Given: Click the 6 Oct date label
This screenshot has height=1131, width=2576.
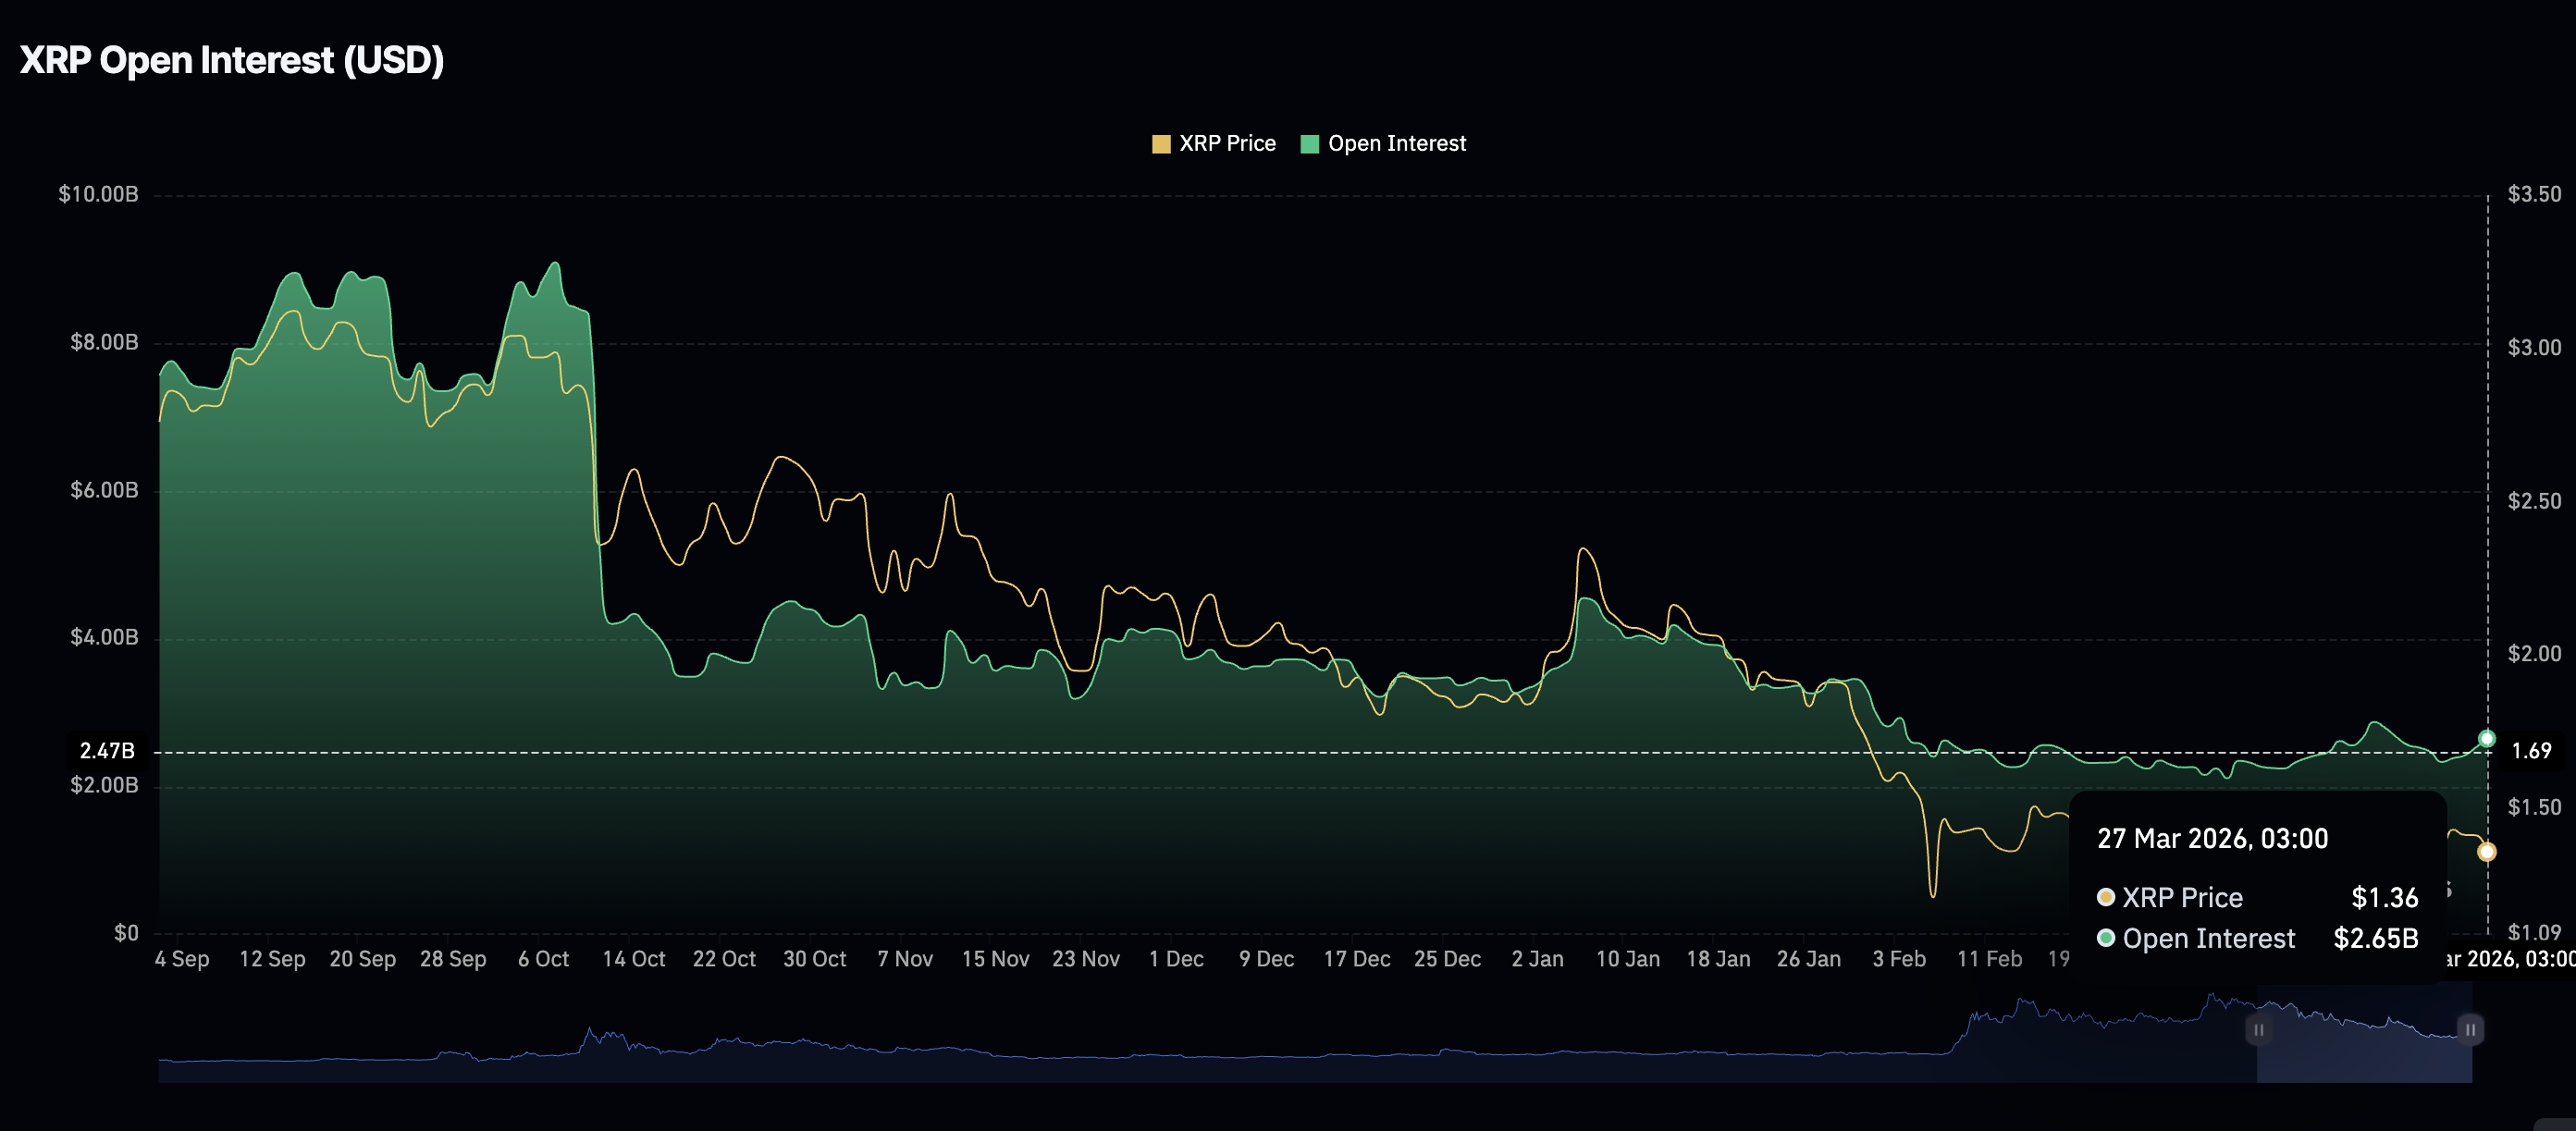Looking at the screenshot, I should coord(543,958).
